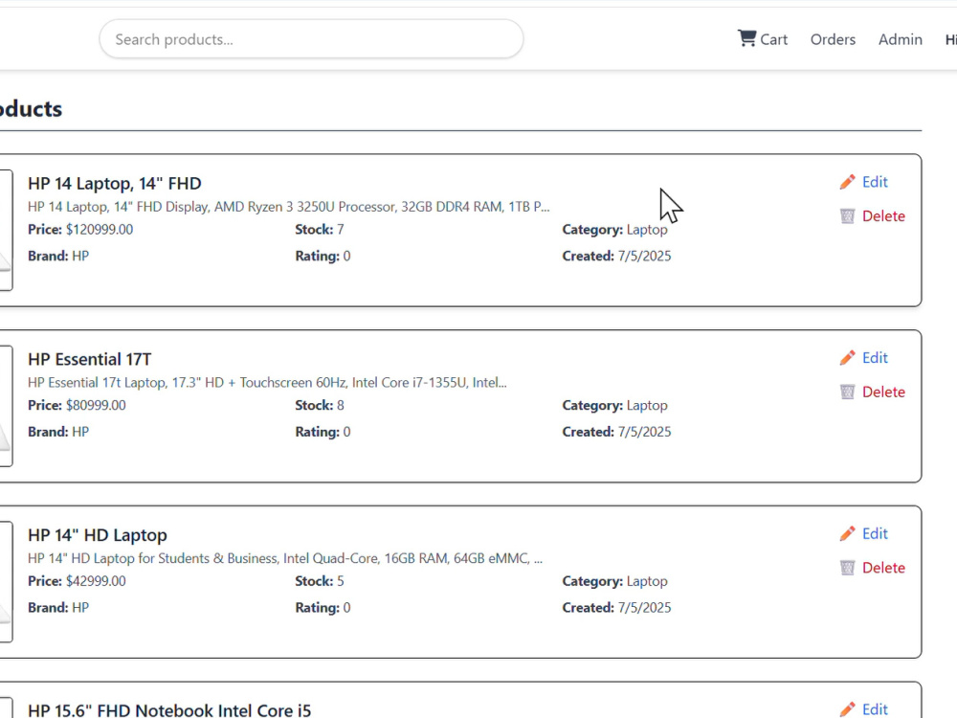Click Rating: 0 on HP 14 Laptop, 14" FHD card
The width and height of the screenshot is (957, 718).
pos(323,256)
